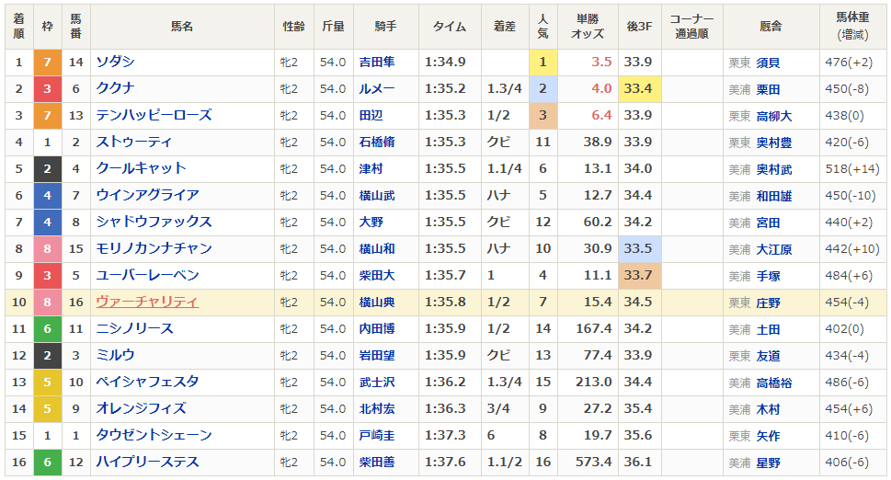Open horse link ユーバーレーベン
891x480 pixels.
coord(148,275)
